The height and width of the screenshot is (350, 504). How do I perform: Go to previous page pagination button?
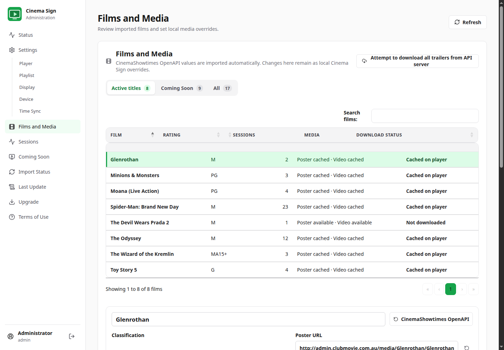point(439,289)
